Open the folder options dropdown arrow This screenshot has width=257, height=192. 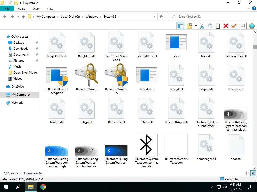click(196, 26)
